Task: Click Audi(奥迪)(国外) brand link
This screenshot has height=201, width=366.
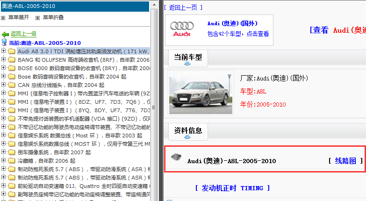Action: tap(232, 23)
